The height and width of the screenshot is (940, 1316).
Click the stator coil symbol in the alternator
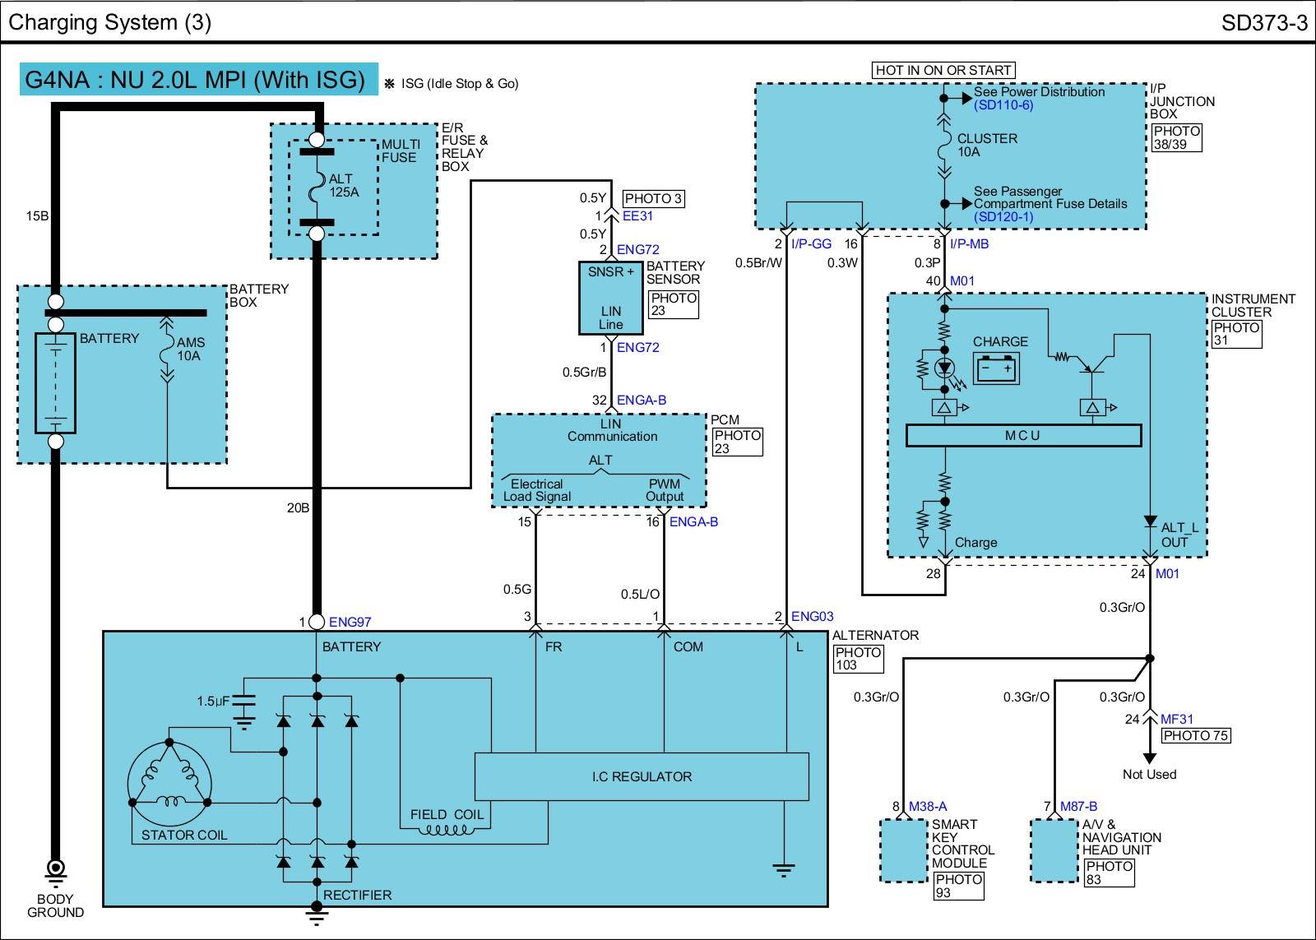170,781
